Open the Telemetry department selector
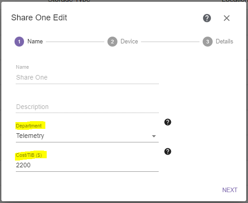Screen dimensions: 248x203 click(x=87, y=136)
